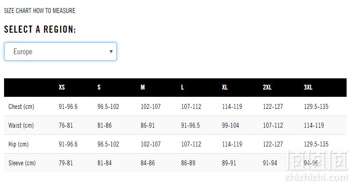
Task: Click the M size column header
Action: (x=143, y=87)
